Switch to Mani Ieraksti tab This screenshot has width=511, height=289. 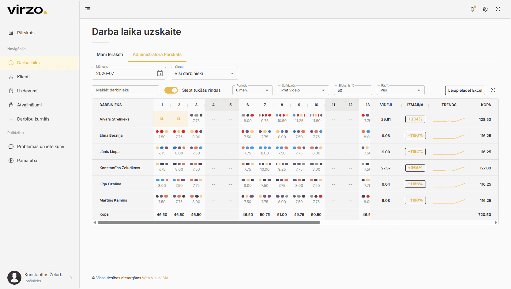click(x=110, y=54)
